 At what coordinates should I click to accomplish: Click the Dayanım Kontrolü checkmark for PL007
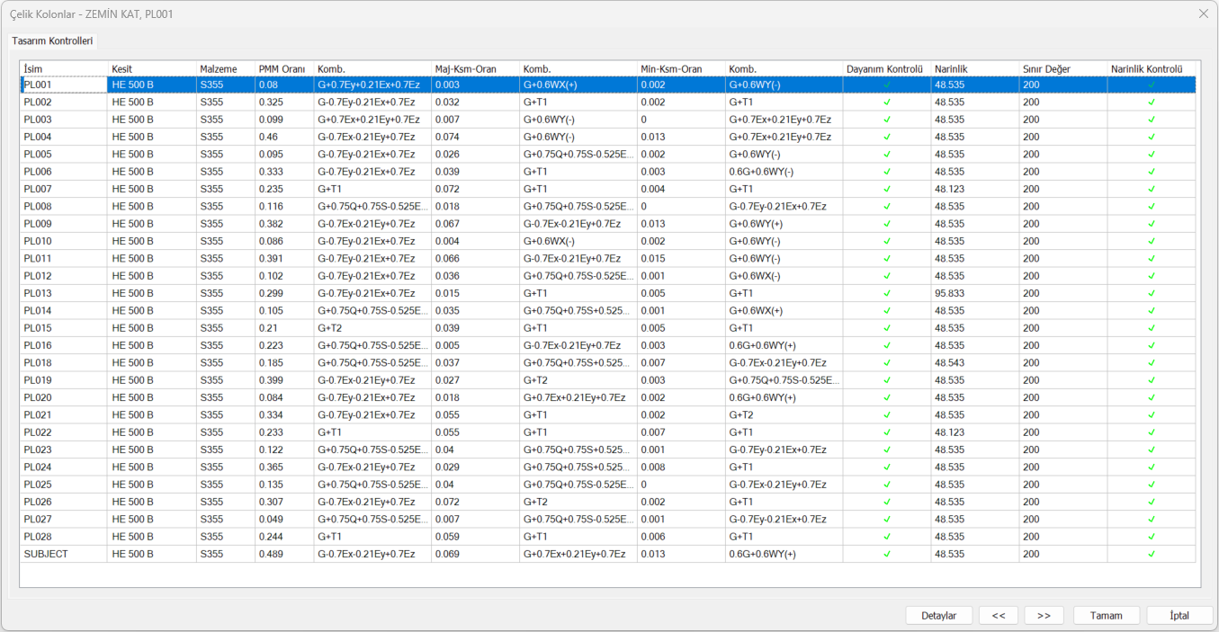tap(886, 189)
